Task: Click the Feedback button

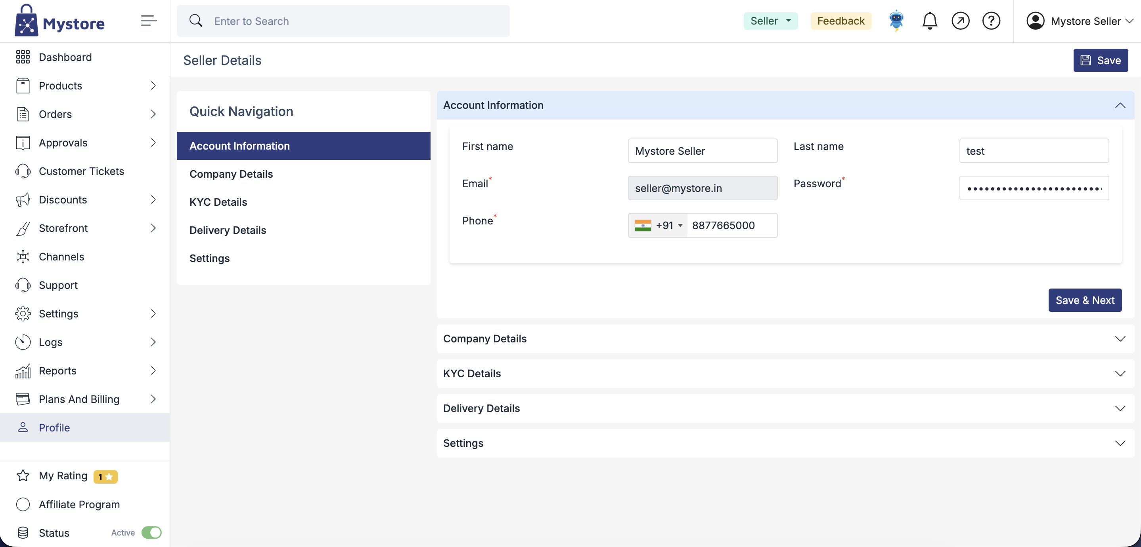Action: click(x=841, y=21)
